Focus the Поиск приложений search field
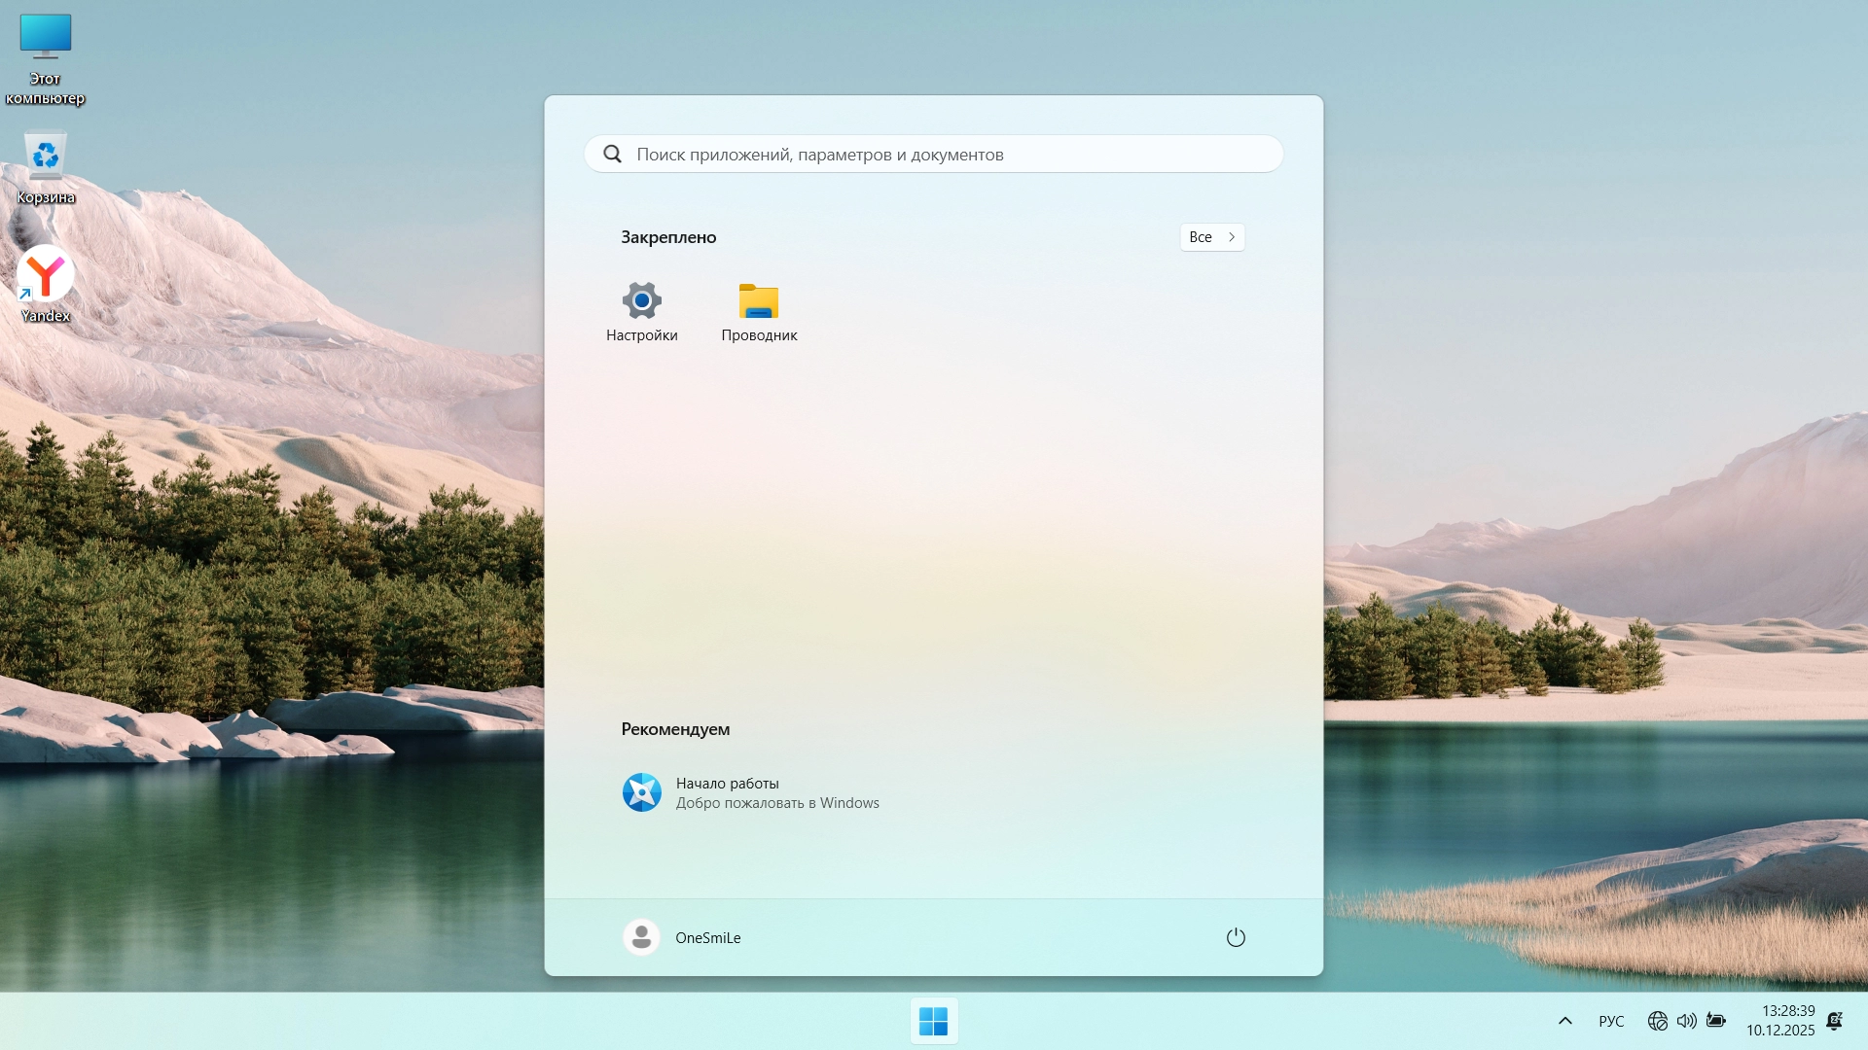 click(934, 155)
